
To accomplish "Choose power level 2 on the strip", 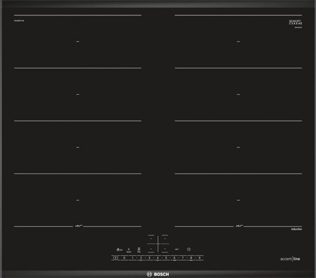I will 141,258.
